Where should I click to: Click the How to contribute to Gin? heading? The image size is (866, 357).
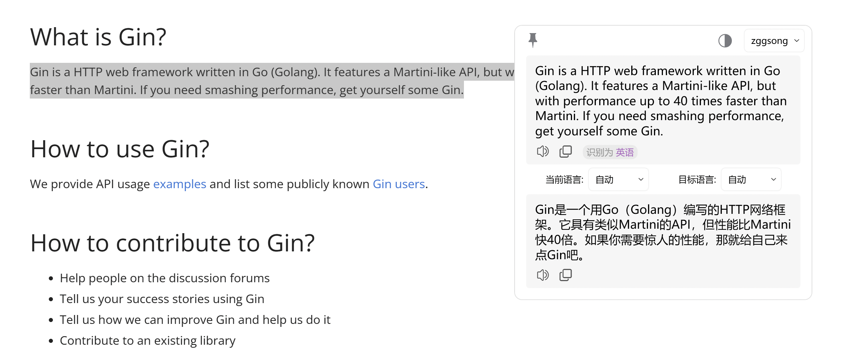click(x=173, y=243)
